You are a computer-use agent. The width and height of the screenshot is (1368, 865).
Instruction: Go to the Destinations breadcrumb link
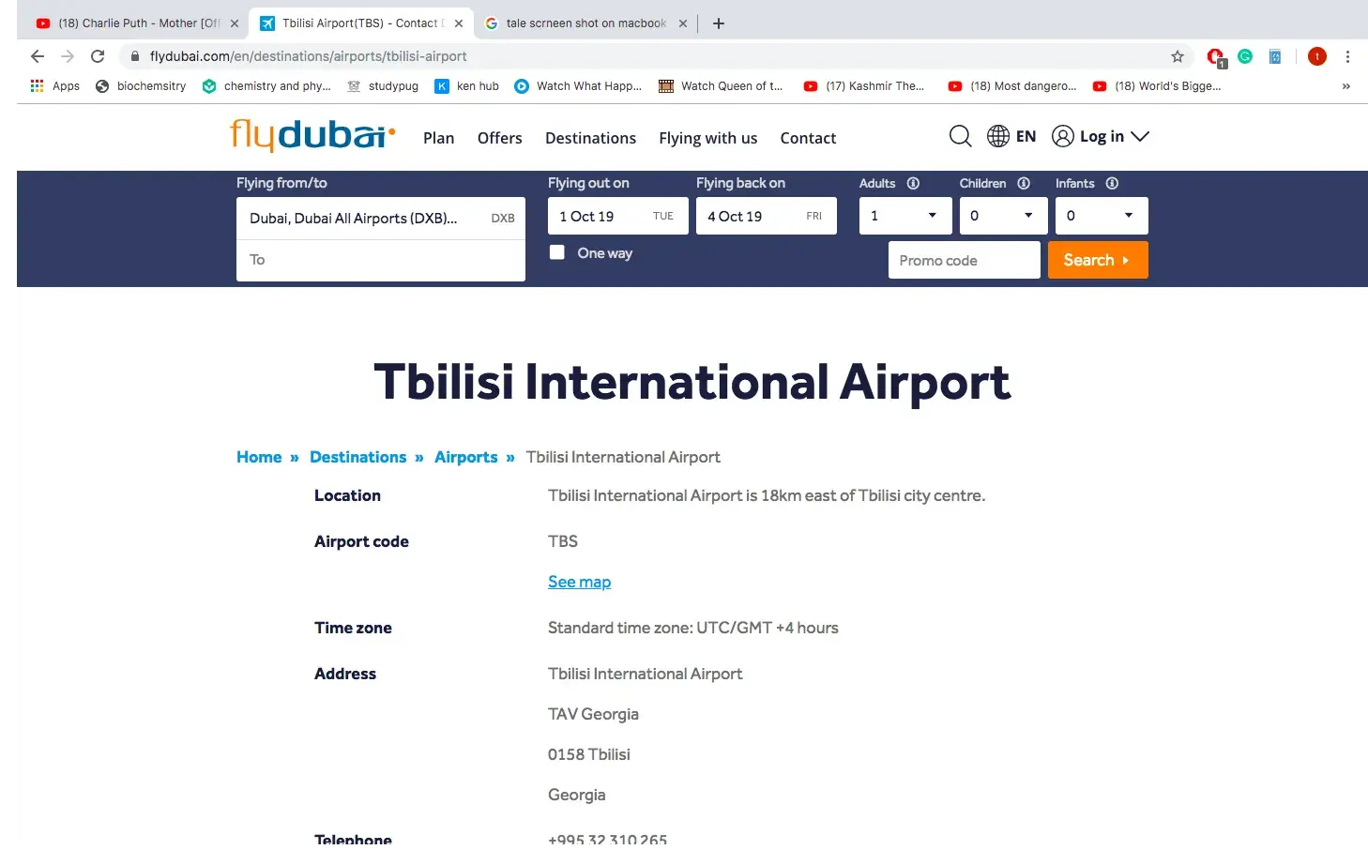coord(358,457)
